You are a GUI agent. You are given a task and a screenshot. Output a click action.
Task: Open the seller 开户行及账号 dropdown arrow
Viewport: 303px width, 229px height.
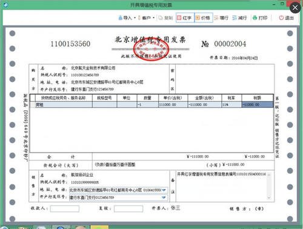[x=164, y=197]
